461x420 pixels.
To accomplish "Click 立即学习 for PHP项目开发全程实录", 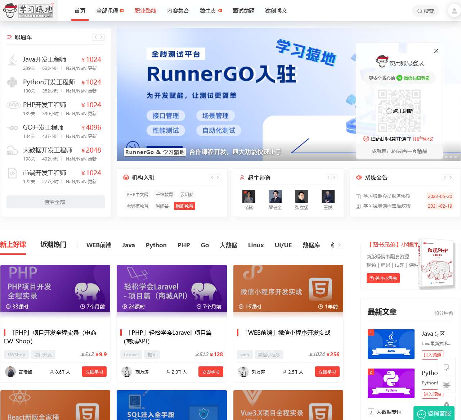I will point(94,372).
